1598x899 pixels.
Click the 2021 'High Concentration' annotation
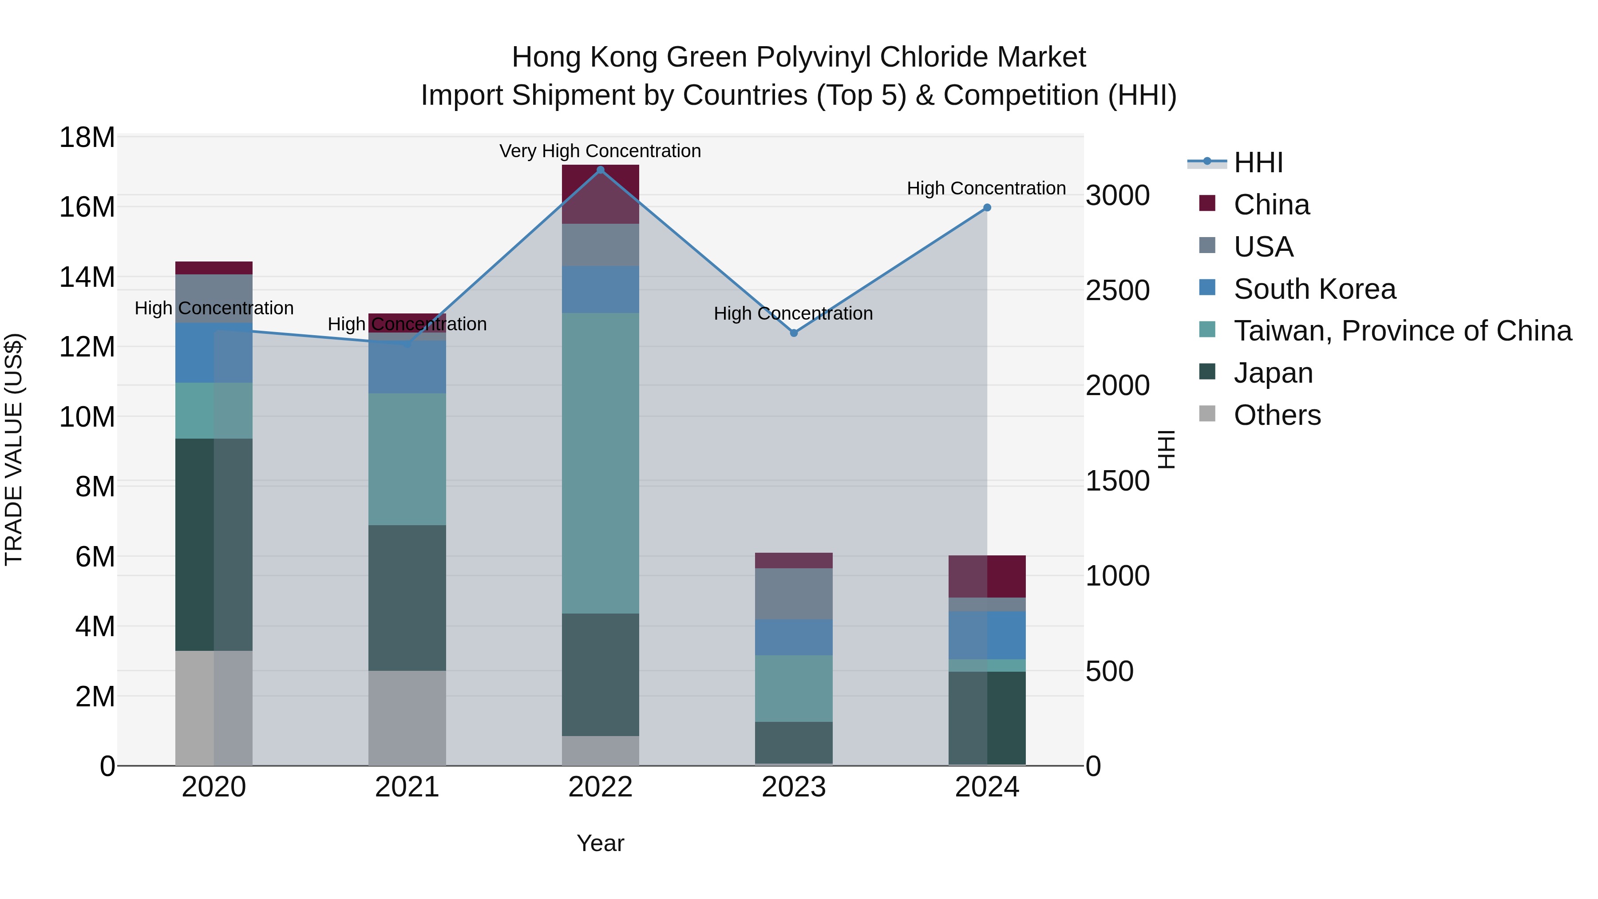coord(407,324)
